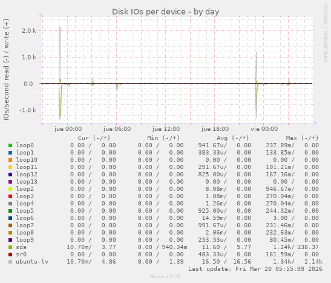Image resolution: width=331 pixels, height=283 pixels.
Task: Click the 'Avg (-/+)' column header
Action: [x=233, y=138]
